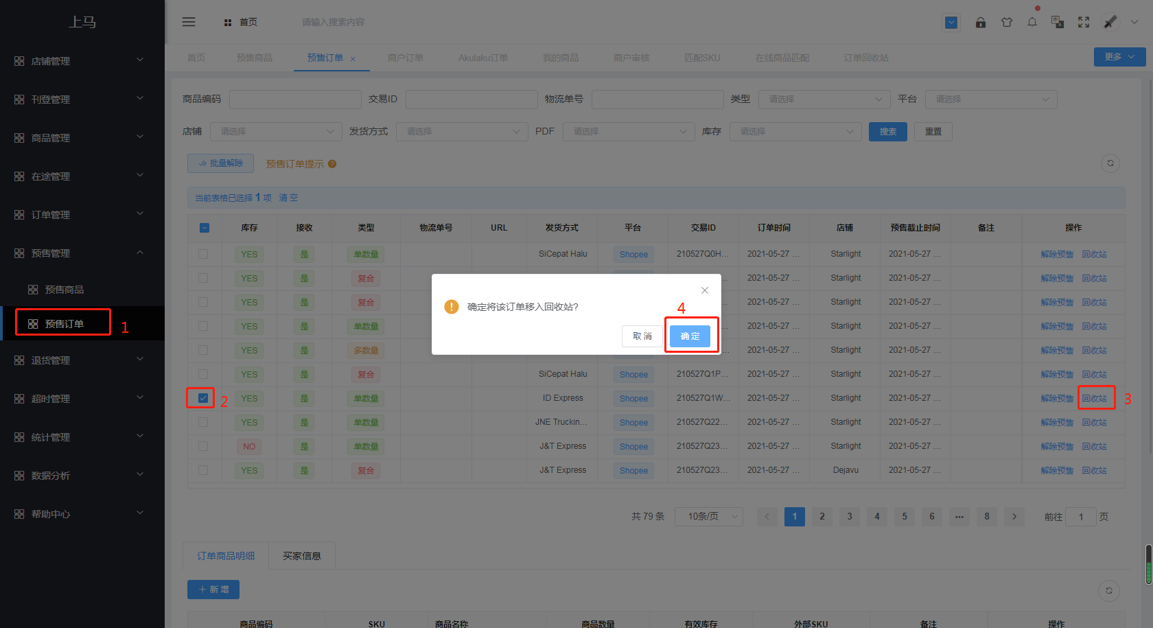
Task: Open the 库存 dropdown filter
Action: pos(795,132)
